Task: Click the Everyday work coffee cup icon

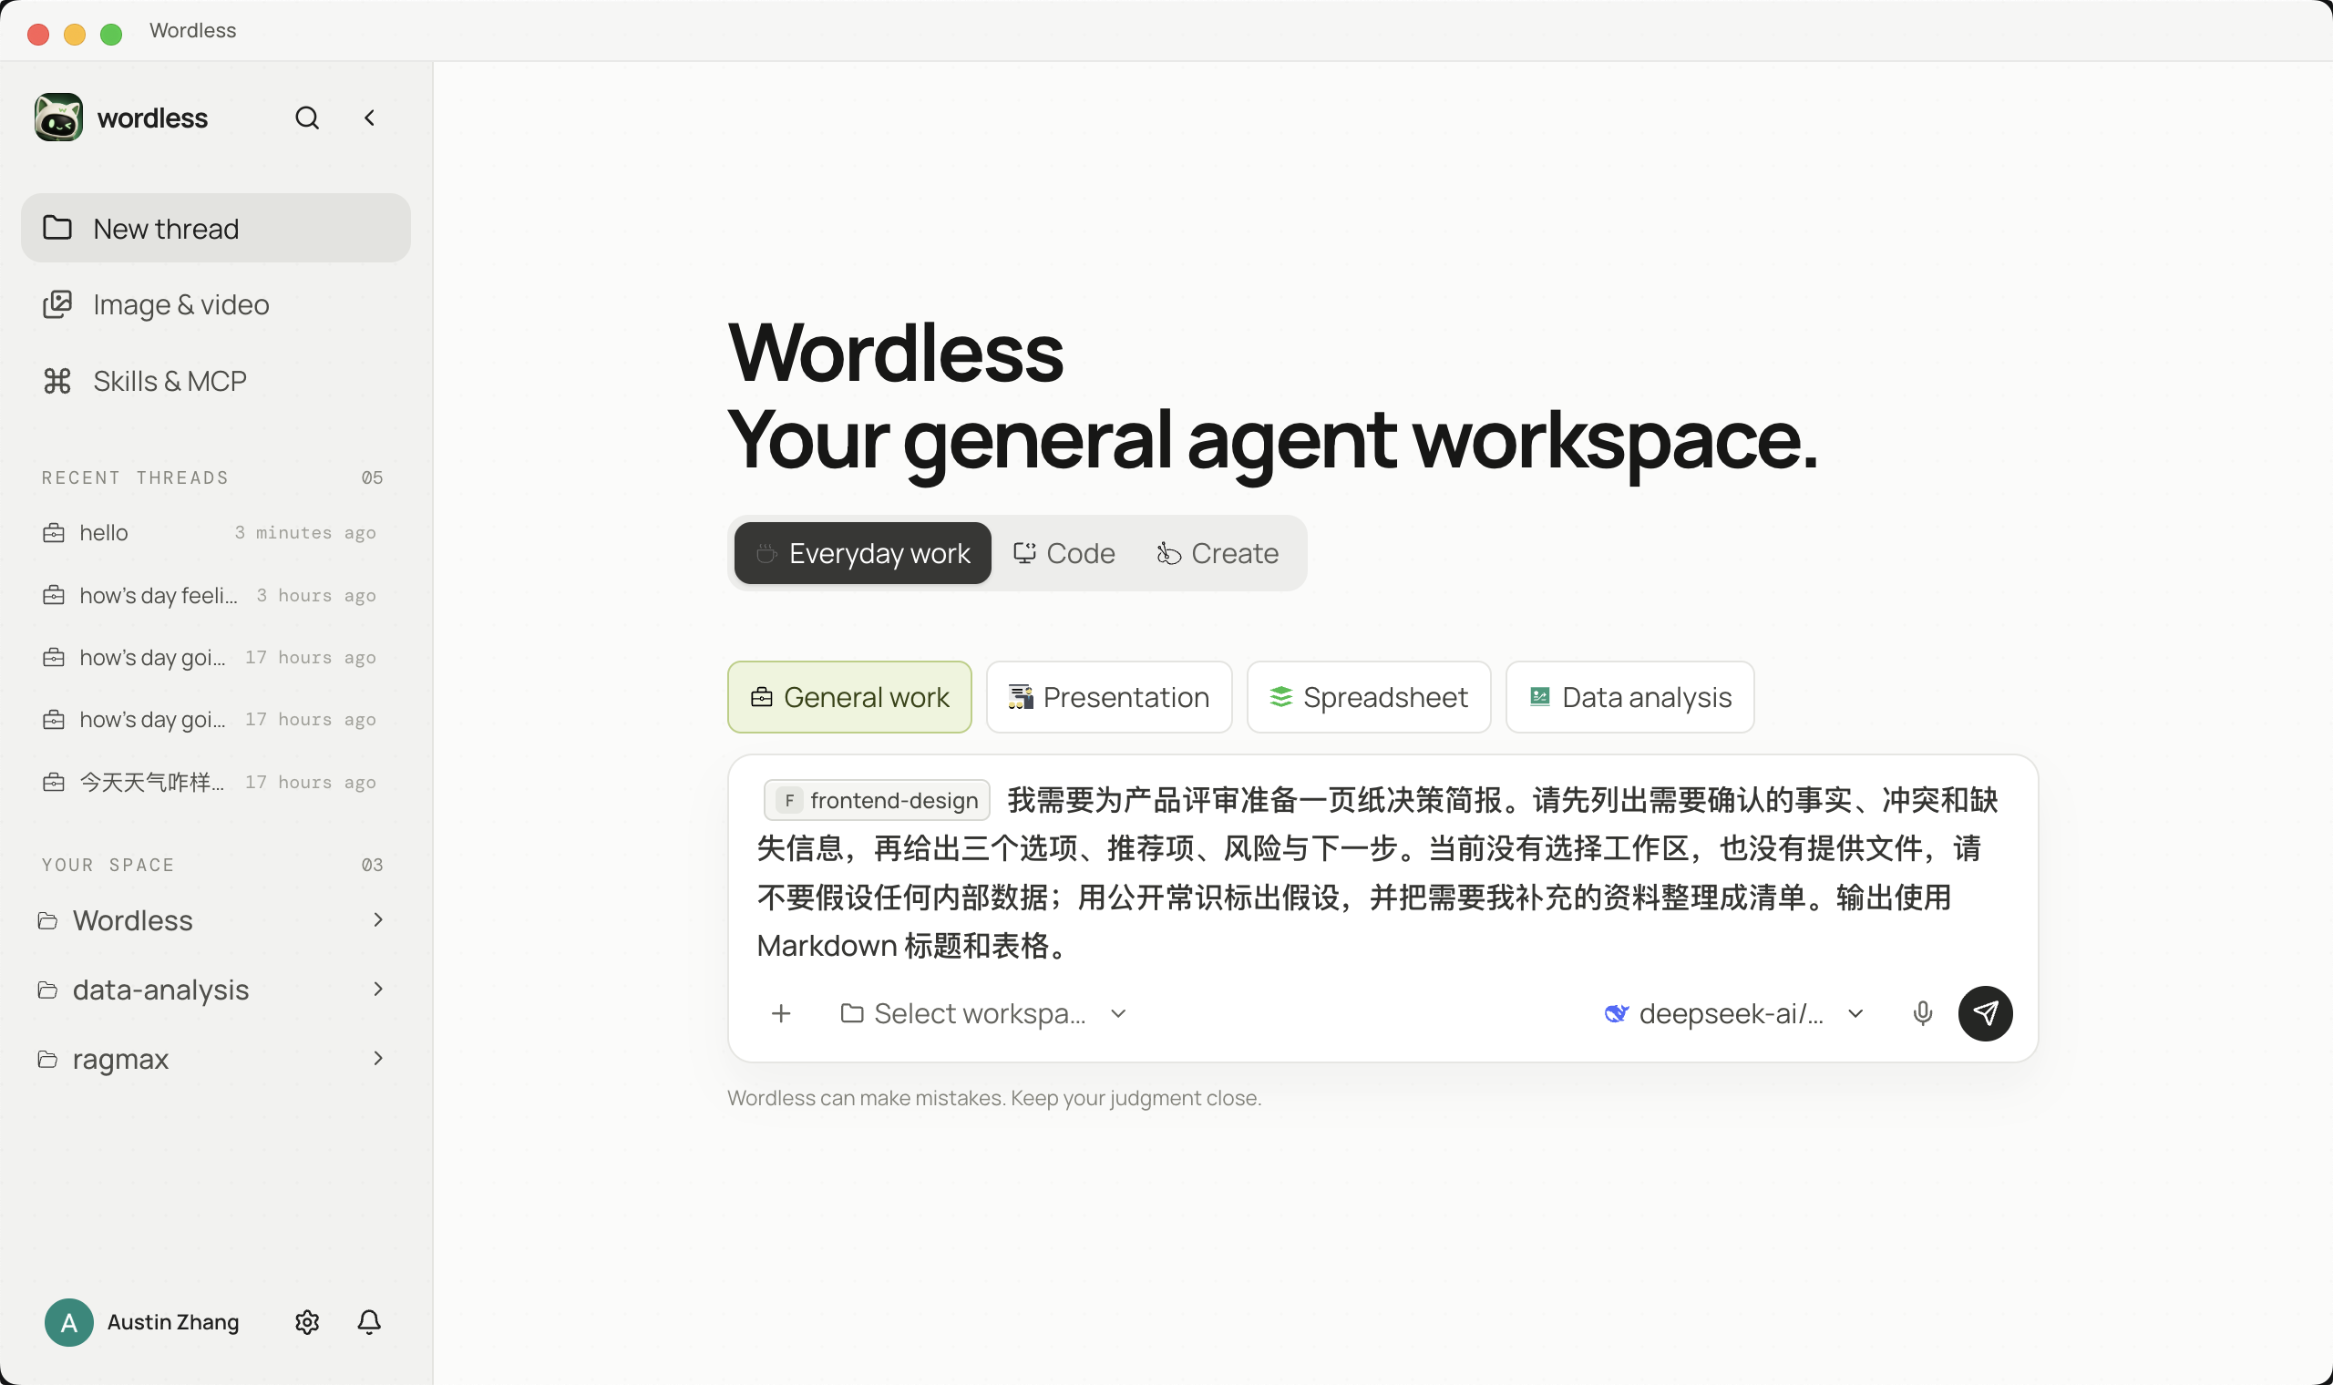Action: 766,553
